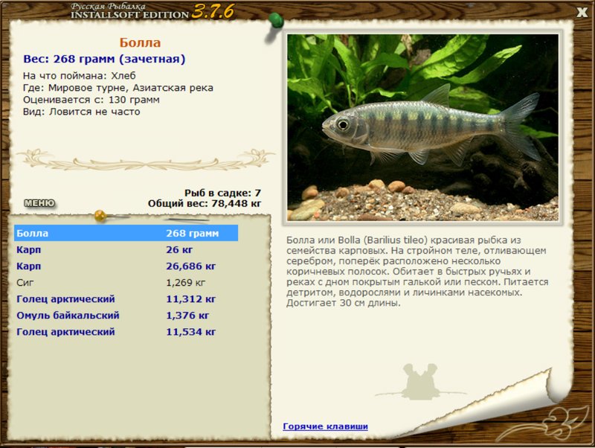Image resolution: width=595 pixels, height=448 pixels.
Task: Click the Болла fish photo
Action: point(422,127)
